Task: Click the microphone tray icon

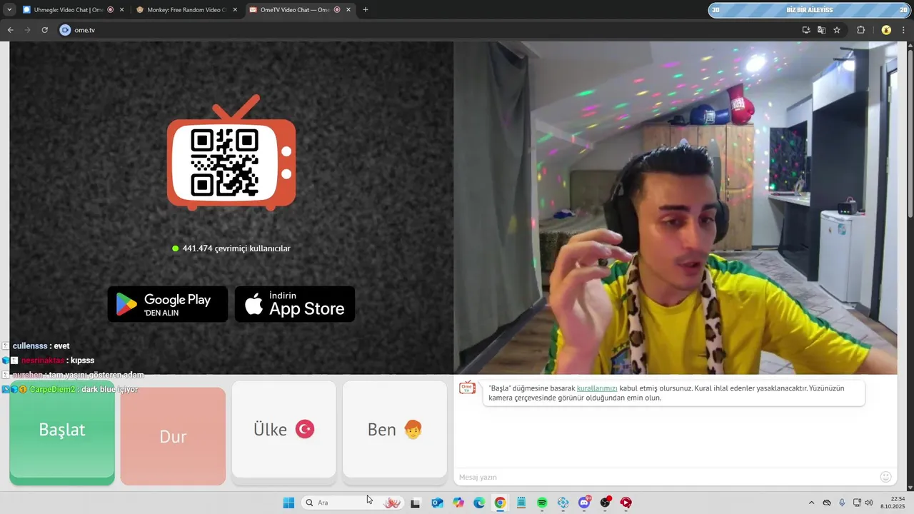Action: point(843,503)
